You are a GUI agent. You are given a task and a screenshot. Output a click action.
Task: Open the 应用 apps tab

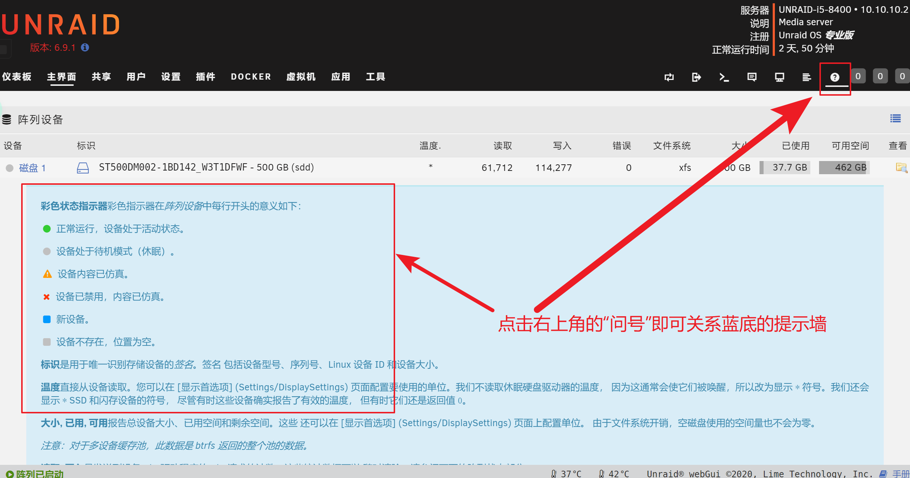pyautogui.click(x=341, y=77)
